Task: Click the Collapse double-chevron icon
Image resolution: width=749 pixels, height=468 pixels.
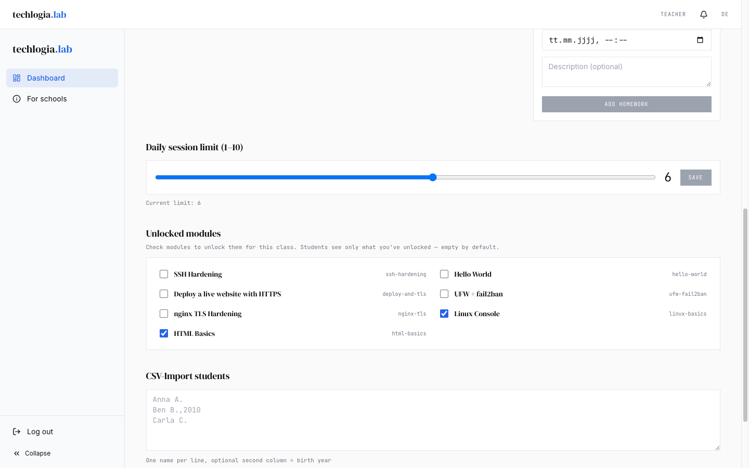Action: pyautogui.click(x=17, y=453)
